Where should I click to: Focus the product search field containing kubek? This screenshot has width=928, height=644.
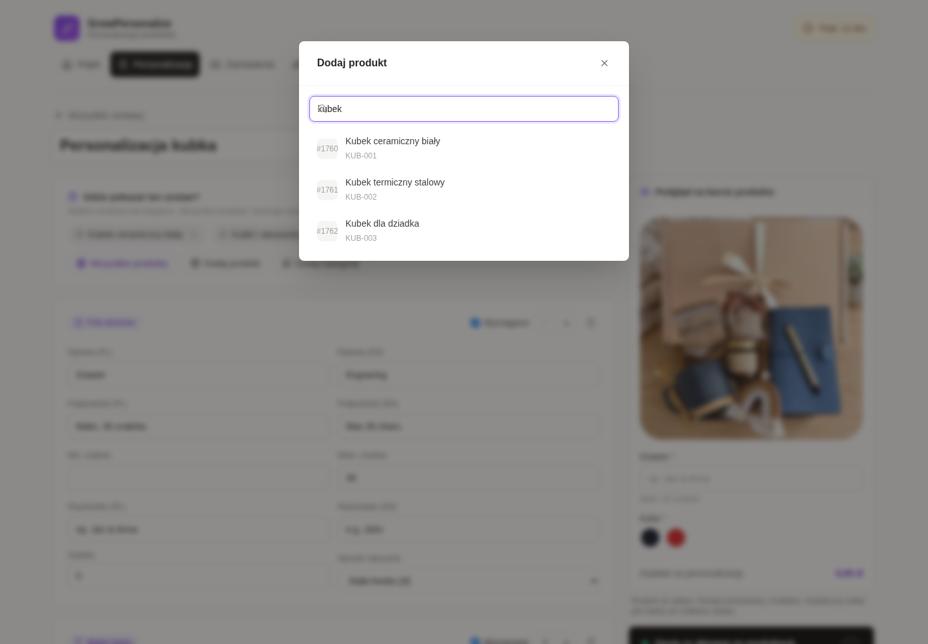pos(464,109)
